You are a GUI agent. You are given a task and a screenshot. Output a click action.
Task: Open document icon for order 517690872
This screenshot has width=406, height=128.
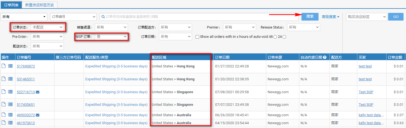coord(4,66)
